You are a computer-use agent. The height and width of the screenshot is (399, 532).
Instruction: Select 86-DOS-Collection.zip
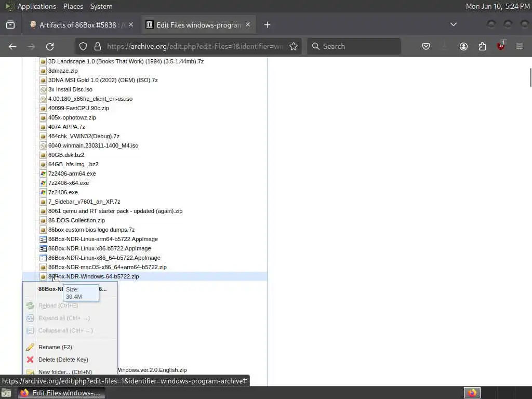tap(77, 220)
